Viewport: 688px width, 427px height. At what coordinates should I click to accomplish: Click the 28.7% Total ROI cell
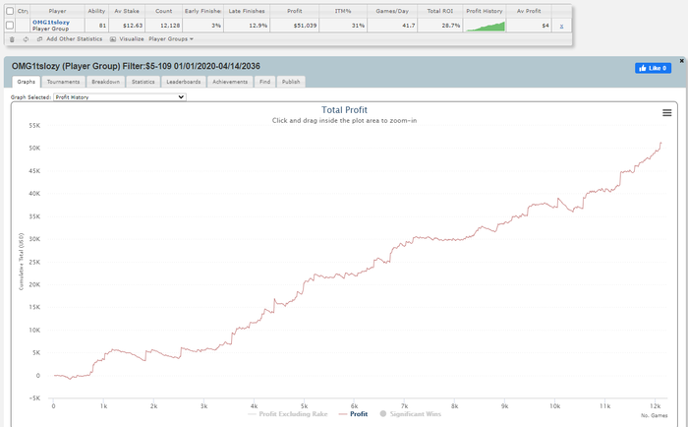(x=440, y=26)
